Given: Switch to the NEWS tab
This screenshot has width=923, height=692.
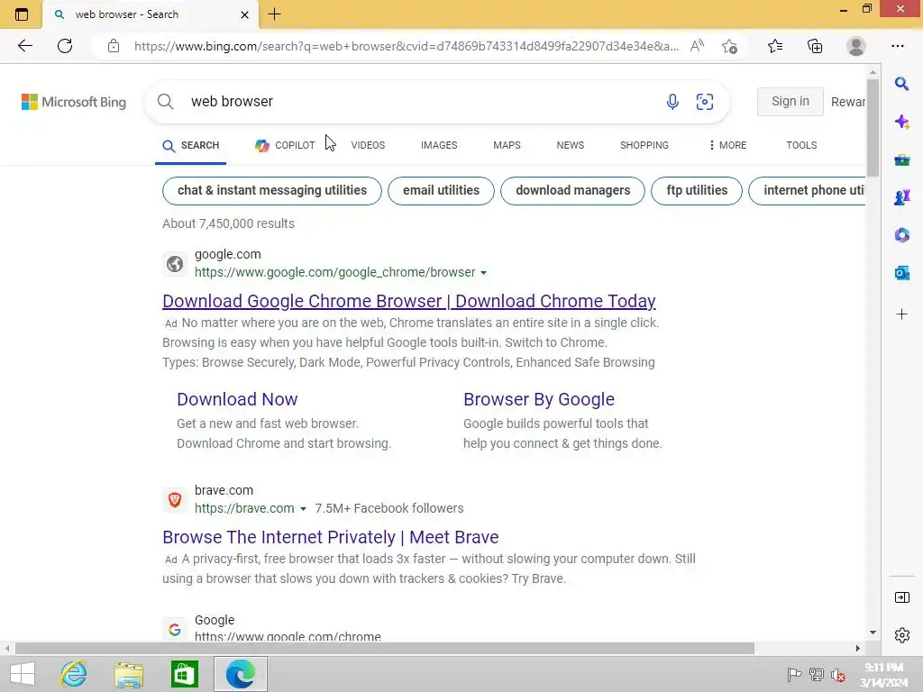Looking at the screenshot, I should pyautogui.click(x=571, y=145).
